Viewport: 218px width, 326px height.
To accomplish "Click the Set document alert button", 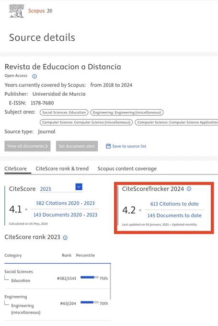I will [x=77, y=146].
